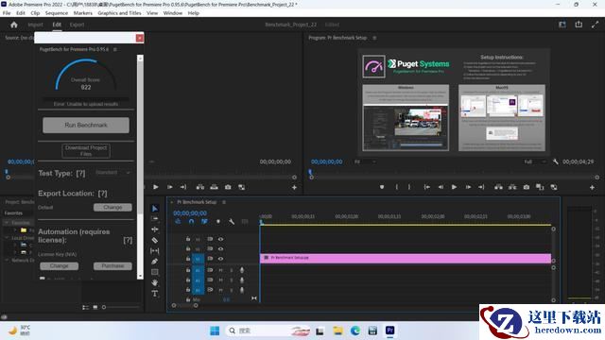The height and width of the screenshot is (340, 605).
Task: Select the Selection arrow tool
Action: 155,209
